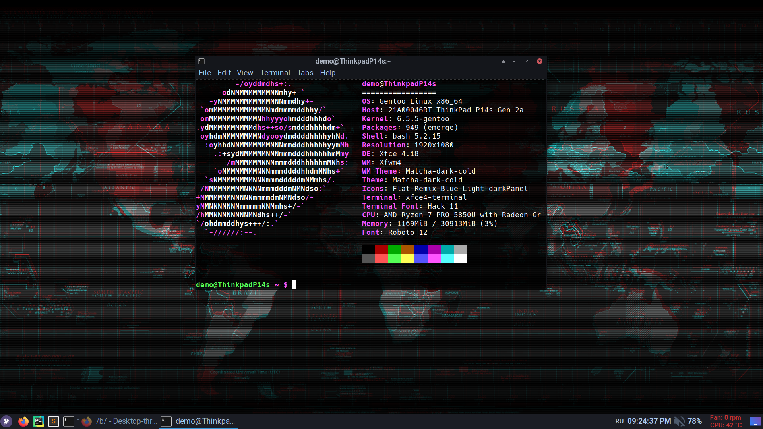Click the green demo@ThinkpadP14s shell prompt
The height and width of the screenshot is (429, 763).
coord(233,285)
